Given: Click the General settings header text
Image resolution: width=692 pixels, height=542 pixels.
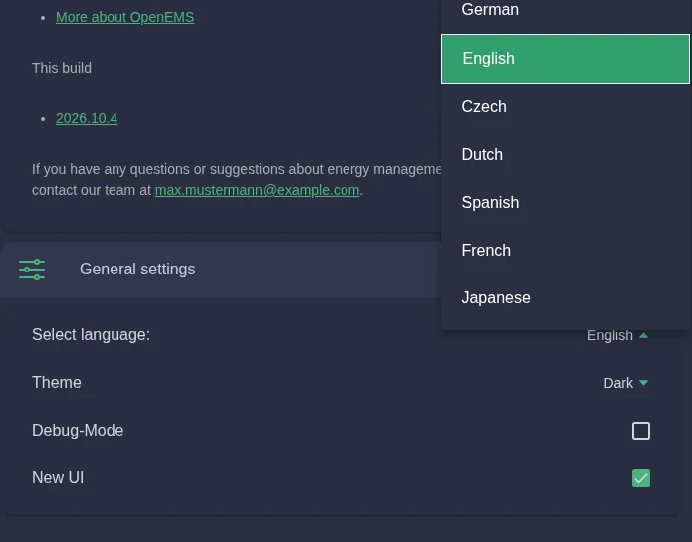Looking at the screenshot, I should tap(137, 270).
